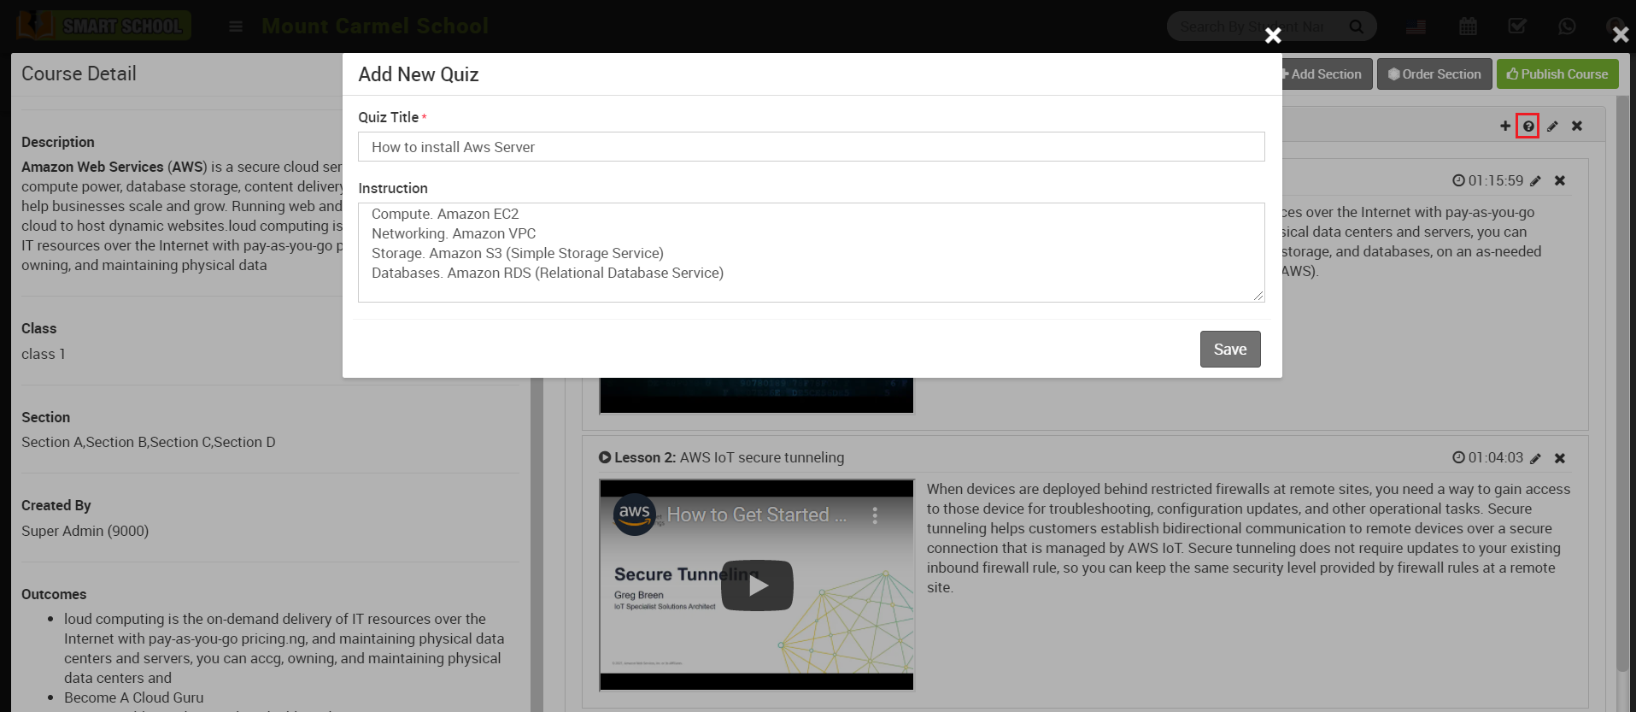The height and width of the screenshot is (712, 1636).
Task: Click the pencil icon next to 01:15:59
Action: coord(1535,181)
